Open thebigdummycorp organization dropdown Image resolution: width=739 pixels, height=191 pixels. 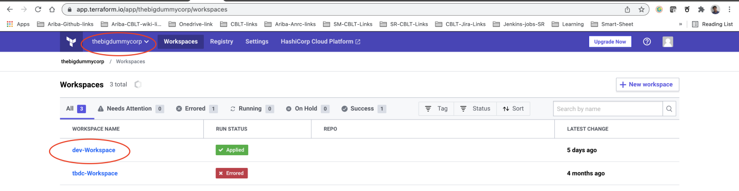point(120,42)
